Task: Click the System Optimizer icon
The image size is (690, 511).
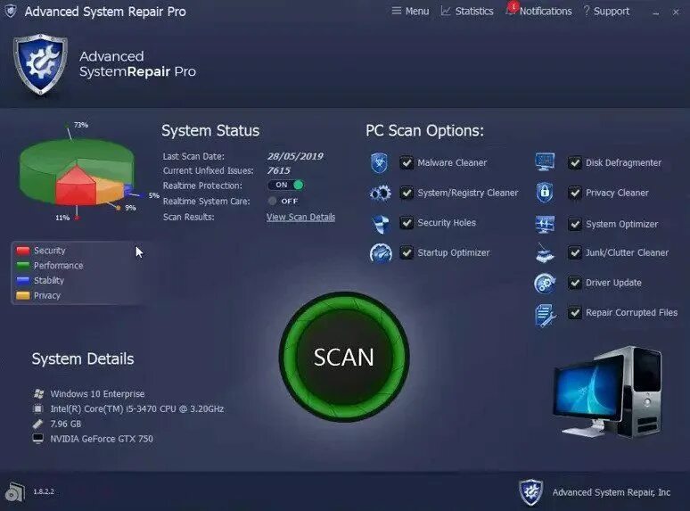Action: coord(545,224)
